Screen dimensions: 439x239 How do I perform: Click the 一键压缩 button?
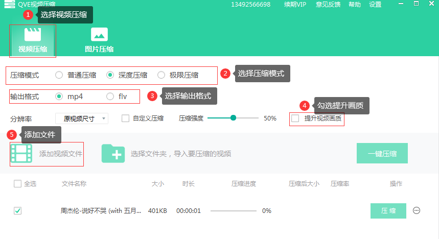click(x=382, y=153)
